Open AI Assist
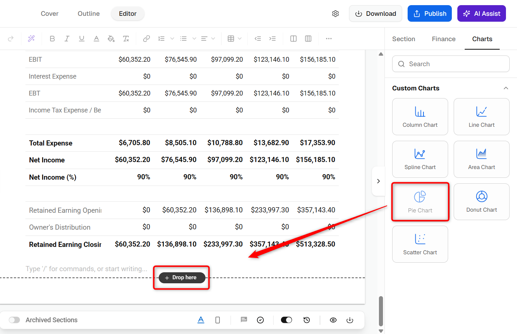The height and width of the screenshot is (334, 517). pos(482,14)
